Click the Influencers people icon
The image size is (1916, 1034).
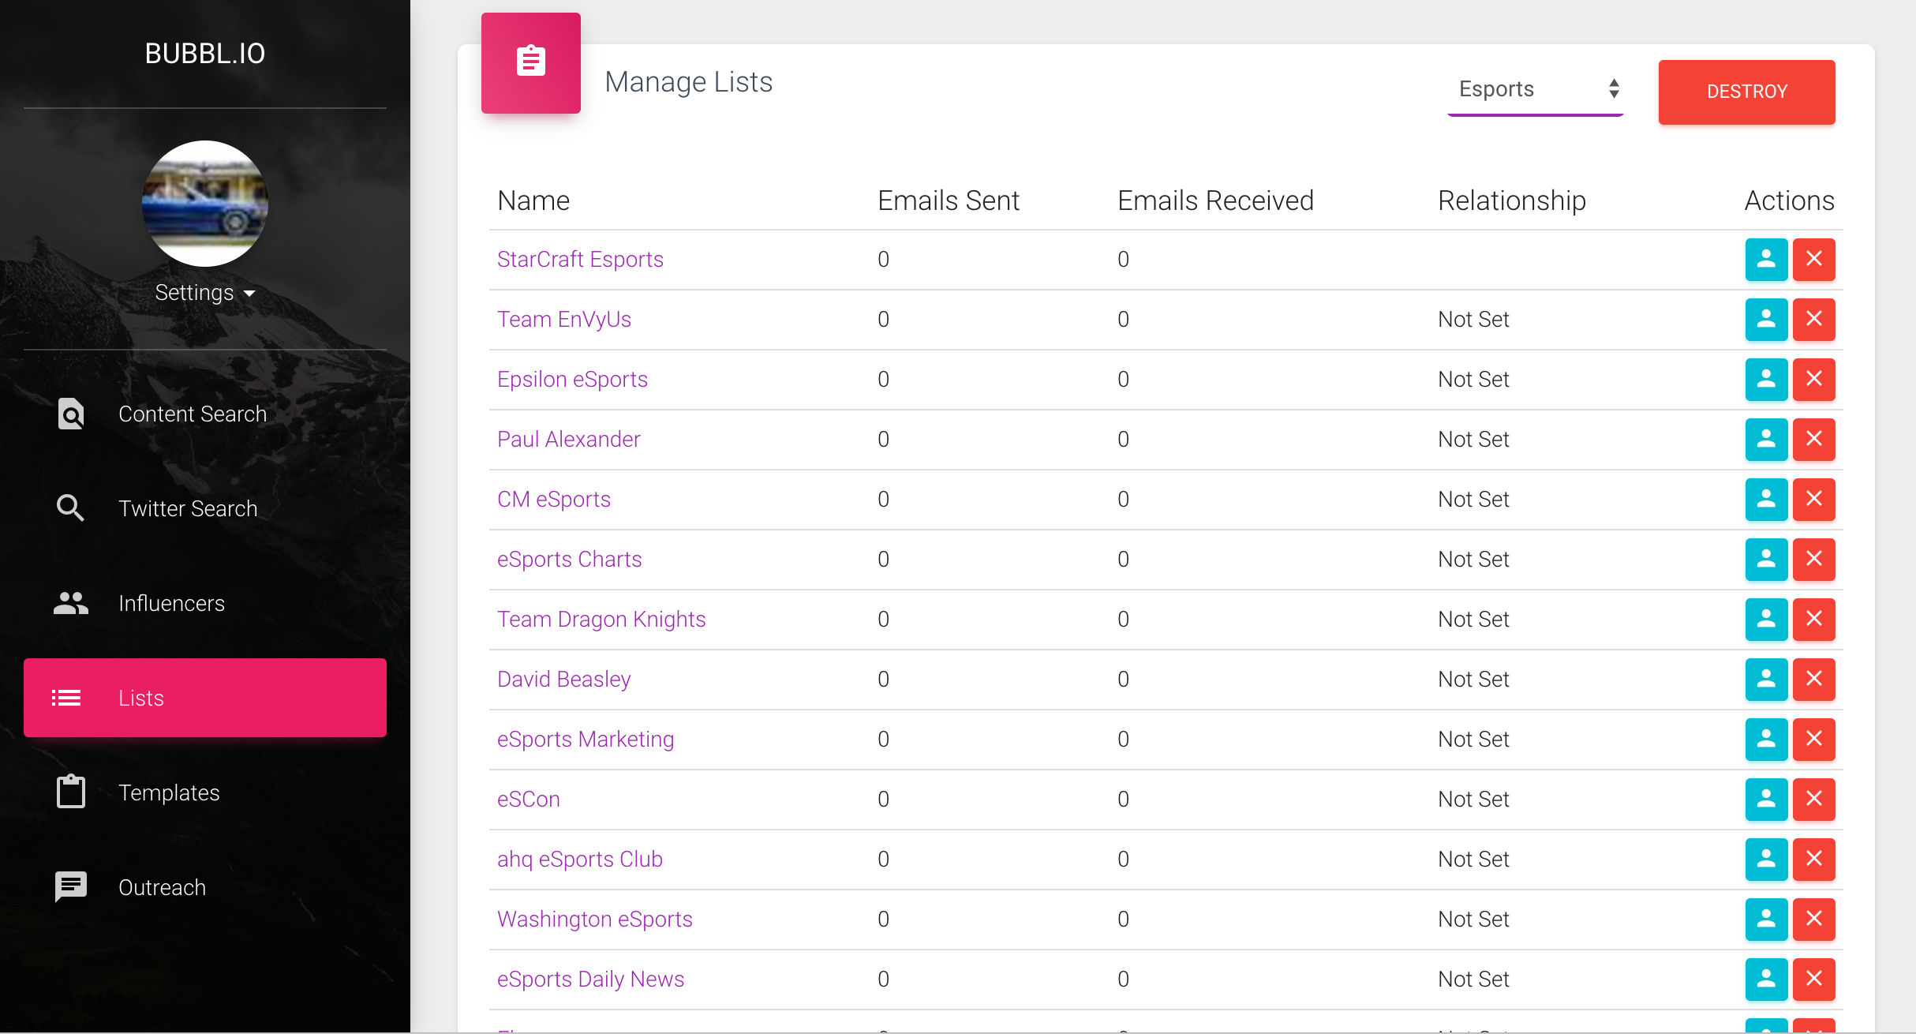pos(70,603)
